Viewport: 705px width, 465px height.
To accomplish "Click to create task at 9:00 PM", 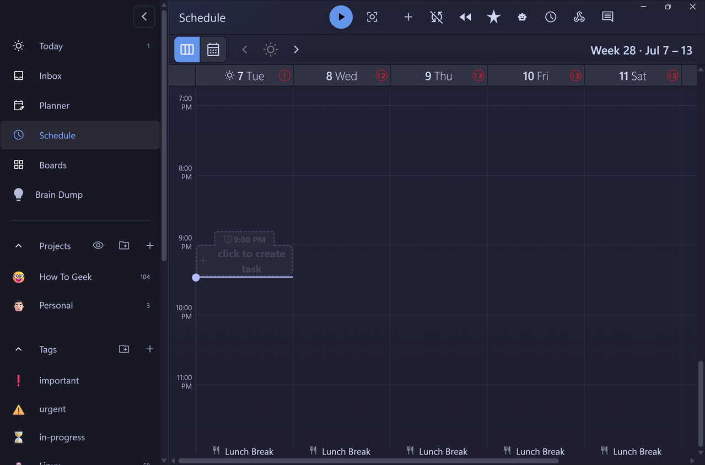I will (x=245, y=261).
